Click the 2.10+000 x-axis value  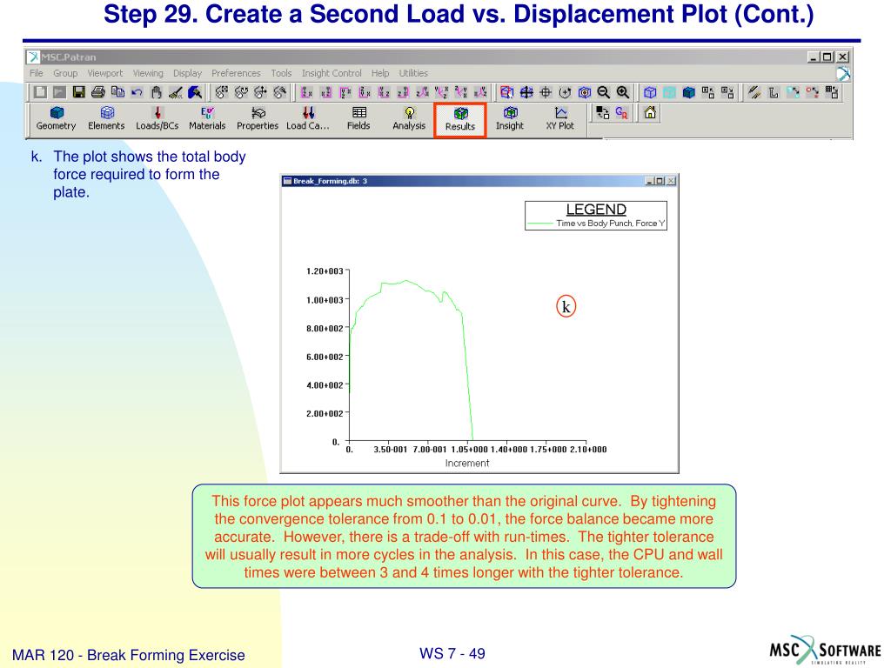(588, 450)
